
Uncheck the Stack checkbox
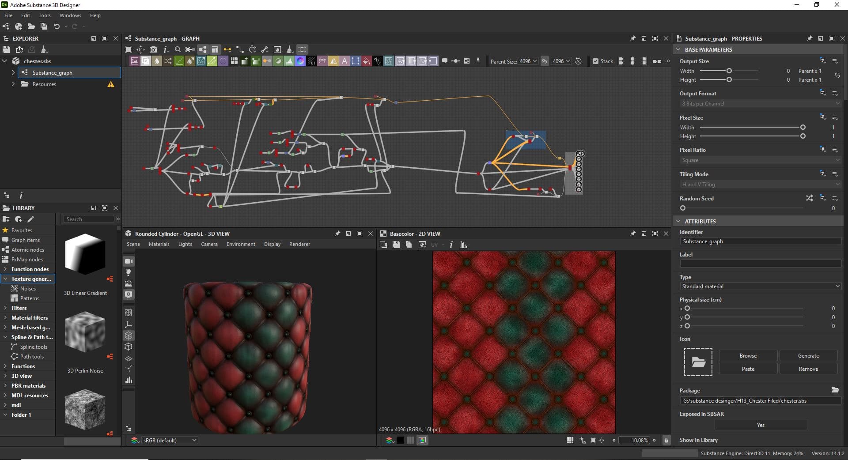[x=595, y=61]
